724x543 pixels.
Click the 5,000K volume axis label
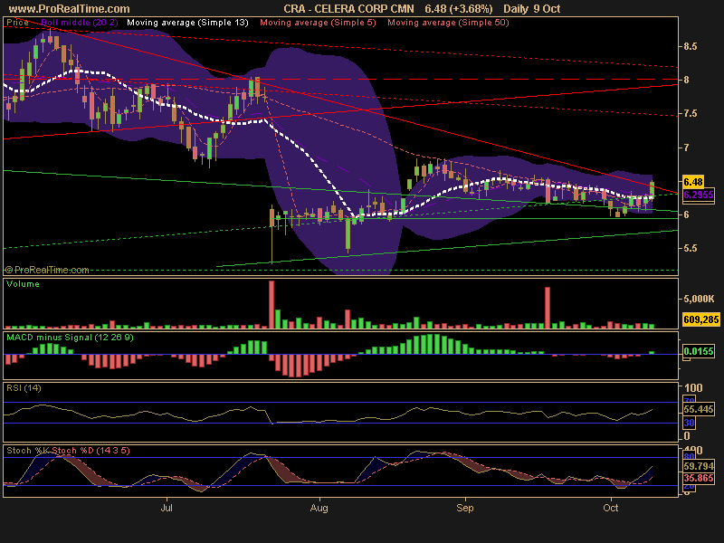point(699,300)
